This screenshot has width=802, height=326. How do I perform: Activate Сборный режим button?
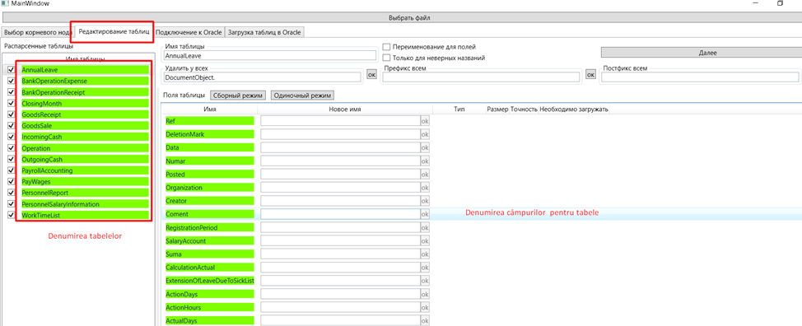click(x=238, y=95)
